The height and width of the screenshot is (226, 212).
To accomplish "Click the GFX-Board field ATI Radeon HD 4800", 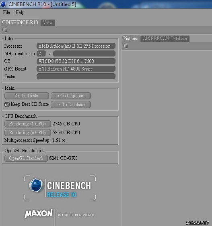I will pos(76,69).
